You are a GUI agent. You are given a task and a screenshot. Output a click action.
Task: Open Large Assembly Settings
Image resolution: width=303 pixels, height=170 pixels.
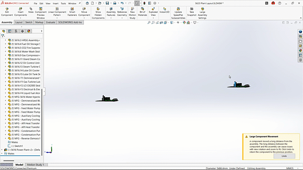click(x=202, y=13)
